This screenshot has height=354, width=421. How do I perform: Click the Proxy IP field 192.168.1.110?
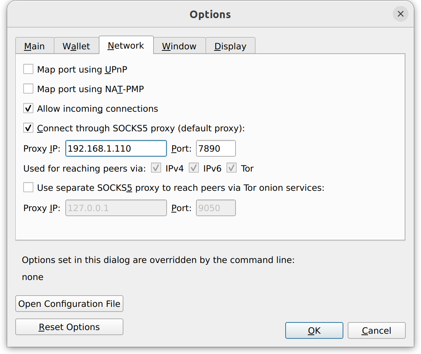point(116,148)
